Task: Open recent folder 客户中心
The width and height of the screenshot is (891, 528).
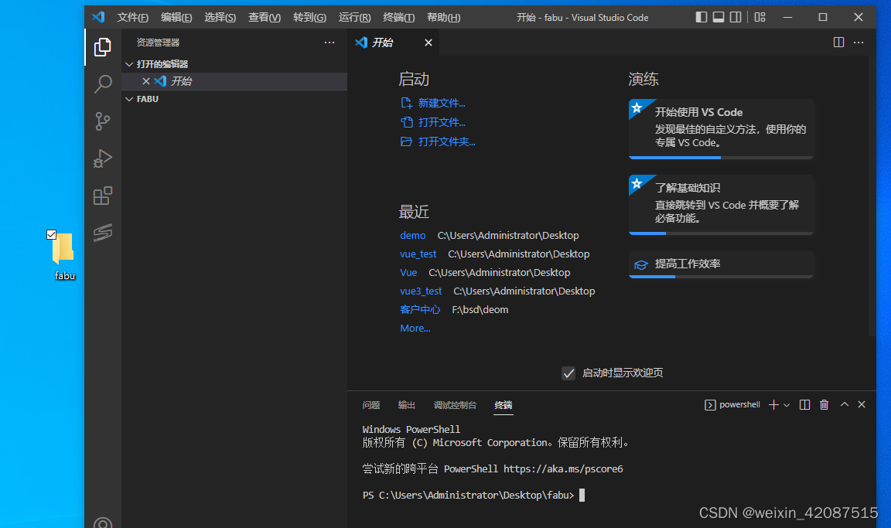Action: tap(420, 309)
